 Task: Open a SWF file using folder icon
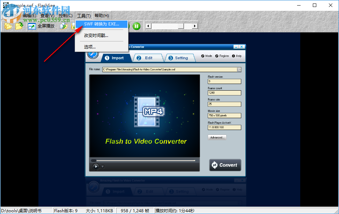click(x=8, y=26)
